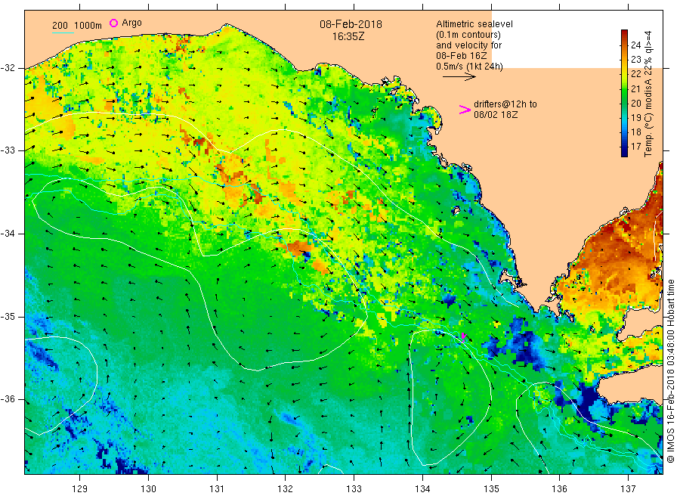This screenshot has width=680, height=499.
Task: Click the 134 longitude axis label
Action: [422, 489]
